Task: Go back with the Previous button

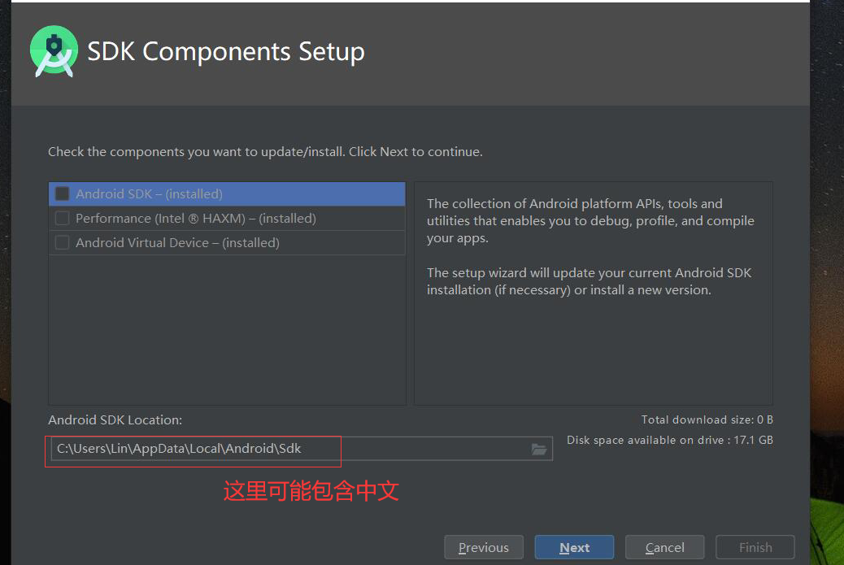Action: point(483,547)
